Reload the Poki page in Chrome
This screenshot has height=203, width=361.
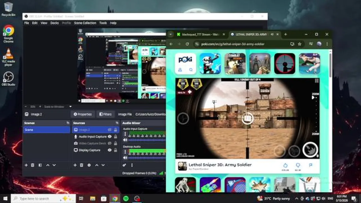tap(187, 44)
